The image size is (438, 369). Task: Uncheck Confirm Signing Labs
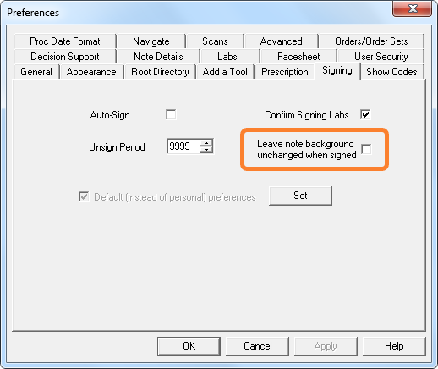click(365, 114)
